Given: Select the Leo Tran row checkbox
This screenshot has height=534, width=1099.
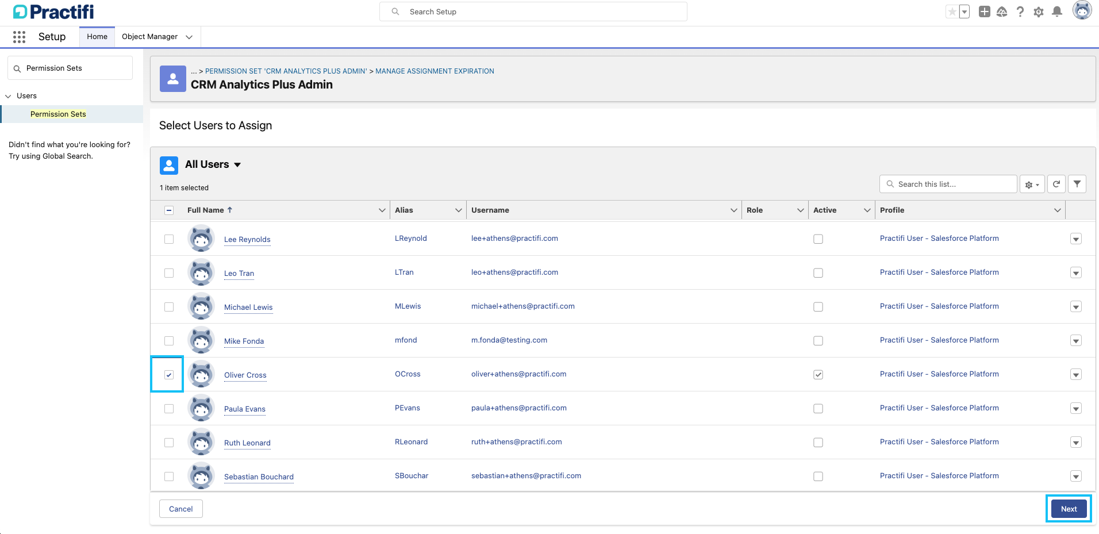Looking at the screenshot, I should 169,273.
